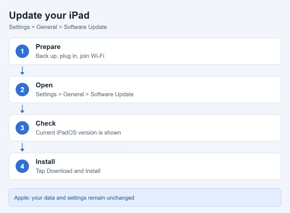Screen dimensions: 290x213
Task: Click "Current iPadOS version is shown" text
Action: [x=79, y=132]
